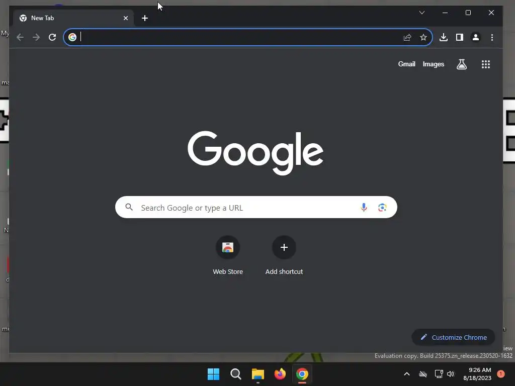Start voice search with microphone icon
This screenshot has width=515, height=386.
click(364, 208)
